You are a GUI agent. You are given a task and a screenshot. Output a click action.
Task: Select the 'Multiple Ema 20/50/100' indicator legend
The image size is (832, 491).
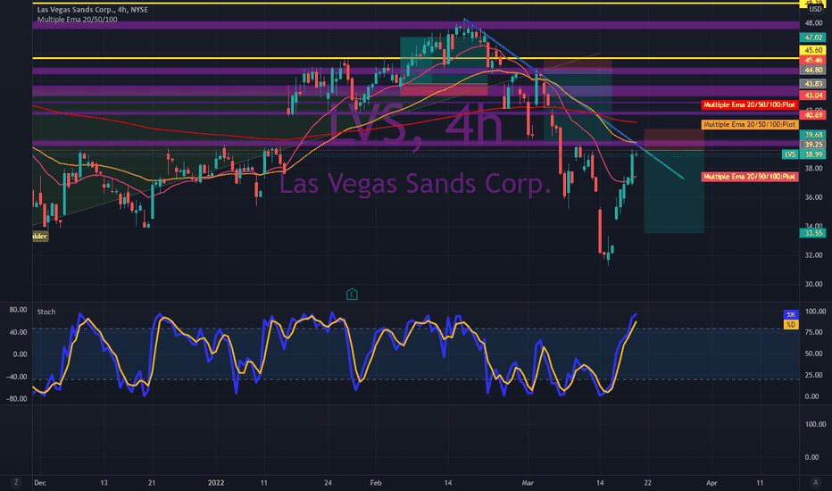[x=78, y=20]
